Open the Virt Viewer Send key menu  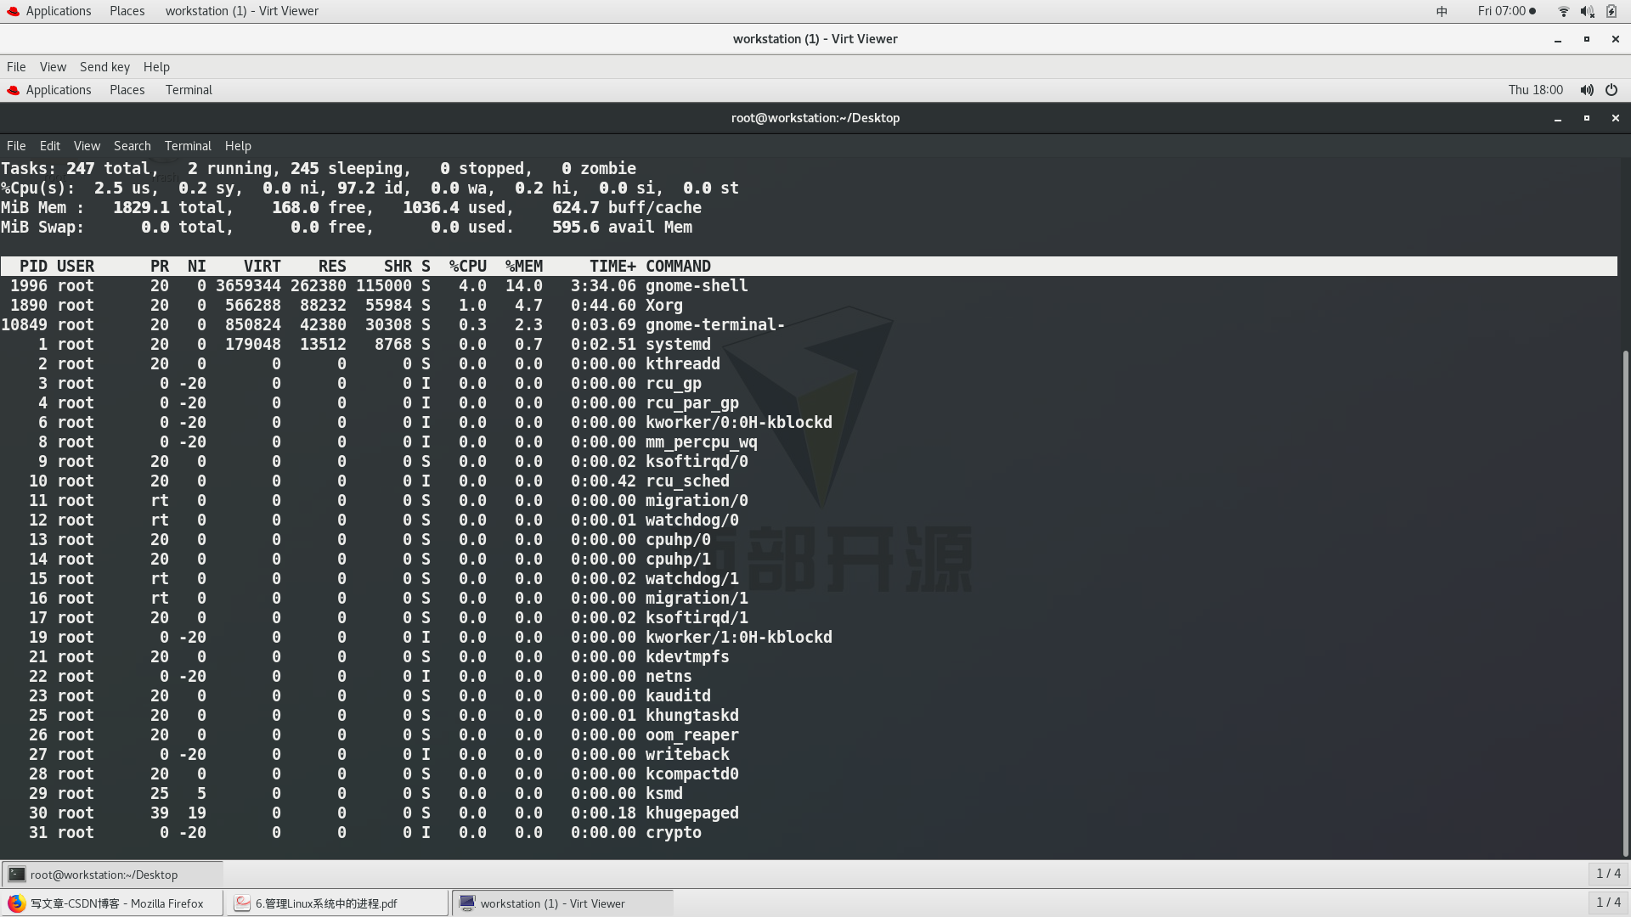tap(104, 67)
